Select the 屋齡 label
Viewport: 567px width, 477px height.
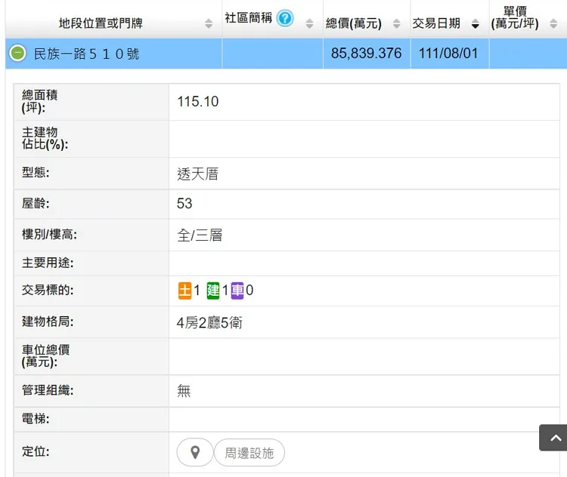[35, 203]
